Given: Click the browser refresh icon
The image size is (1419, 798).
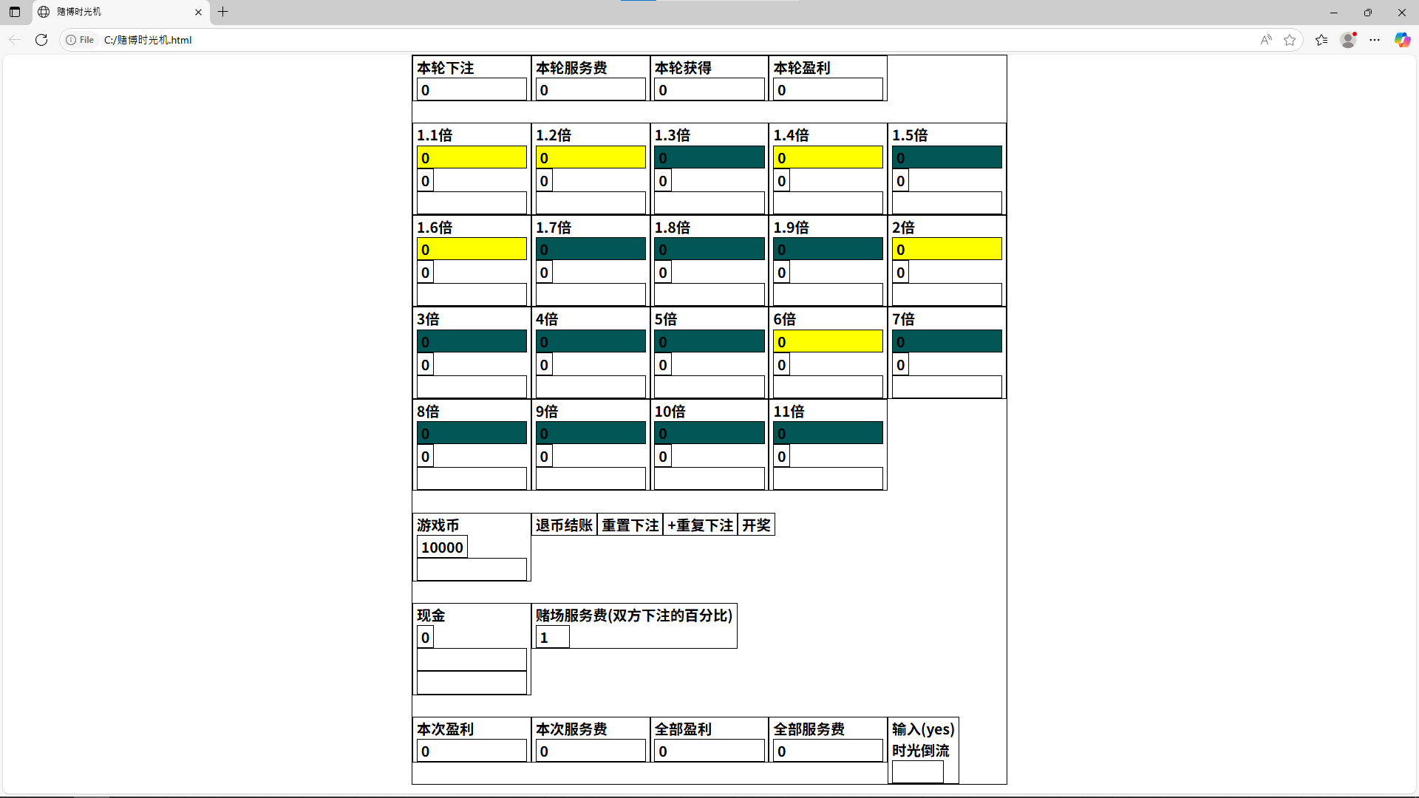Looking at the screenshot, I should (41, 40).
